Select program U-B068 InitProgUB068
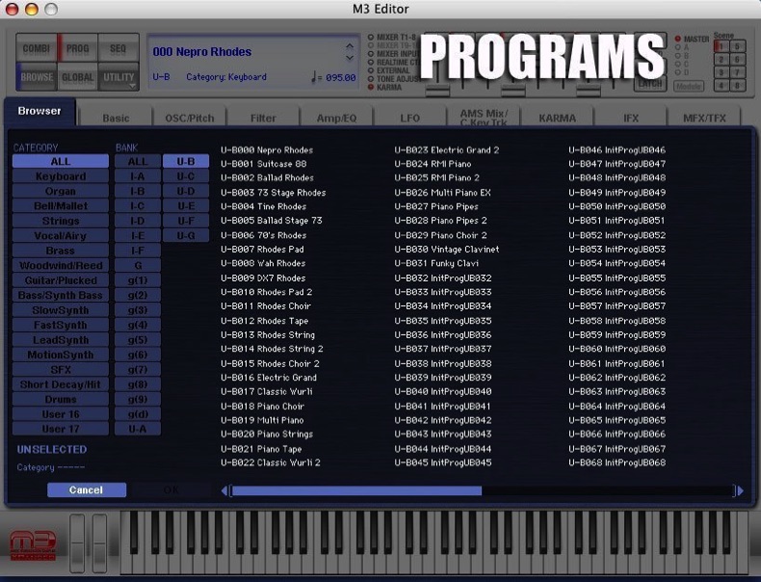This screenshot has height=582, width=761. click(617, 463)
